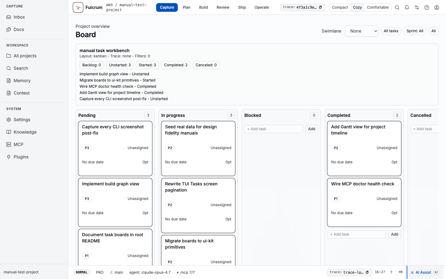Open Docs from the Capture section
Image resolution: width=446 pixels, height=279 pixels.
pos(34,29)
